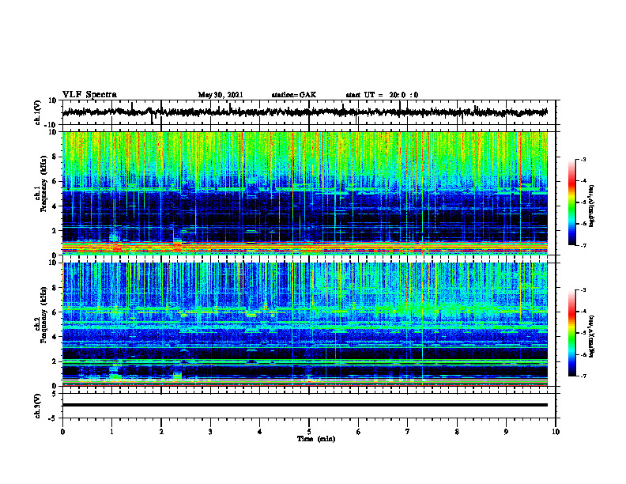This screenshot has height=484, width=626.
Task: Click the ch.2 spectrogram colorbar
Action: (572, 333)
